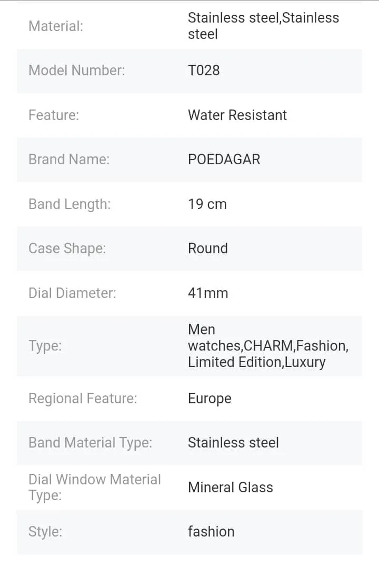Image resolution: width=379 pixels, height=566 pixels.
Task: Select the Round case shape value
Action: pyautogui.click(x=208, y=249)
